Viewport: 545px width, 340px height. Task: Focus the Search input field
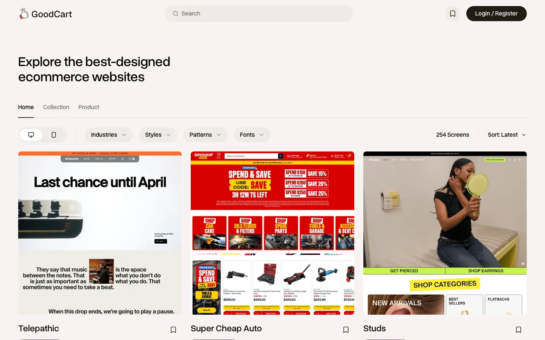pos(259,14)
